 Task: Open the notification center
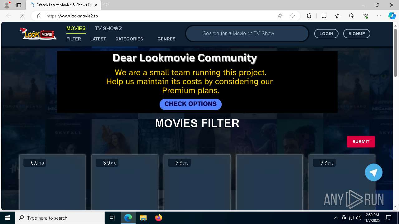[x=389, y=218]
